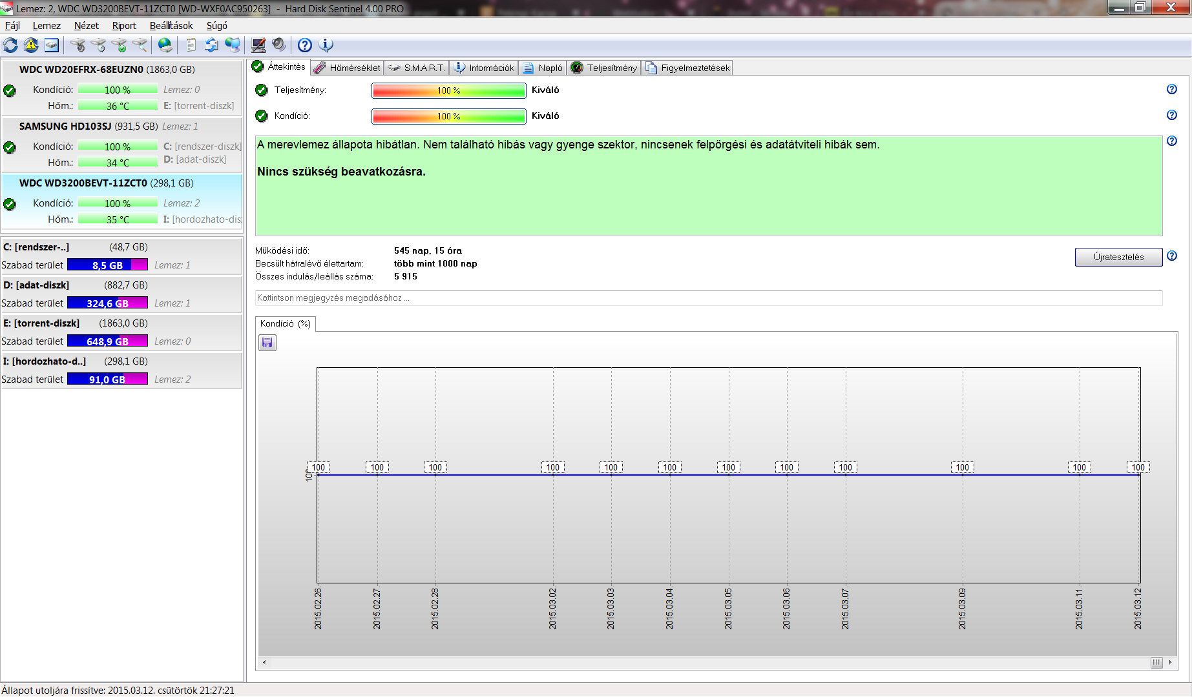Click the refresh icon with yellow warning triangle
Screen dimensions: 1192x697
(x=31, y=45)
